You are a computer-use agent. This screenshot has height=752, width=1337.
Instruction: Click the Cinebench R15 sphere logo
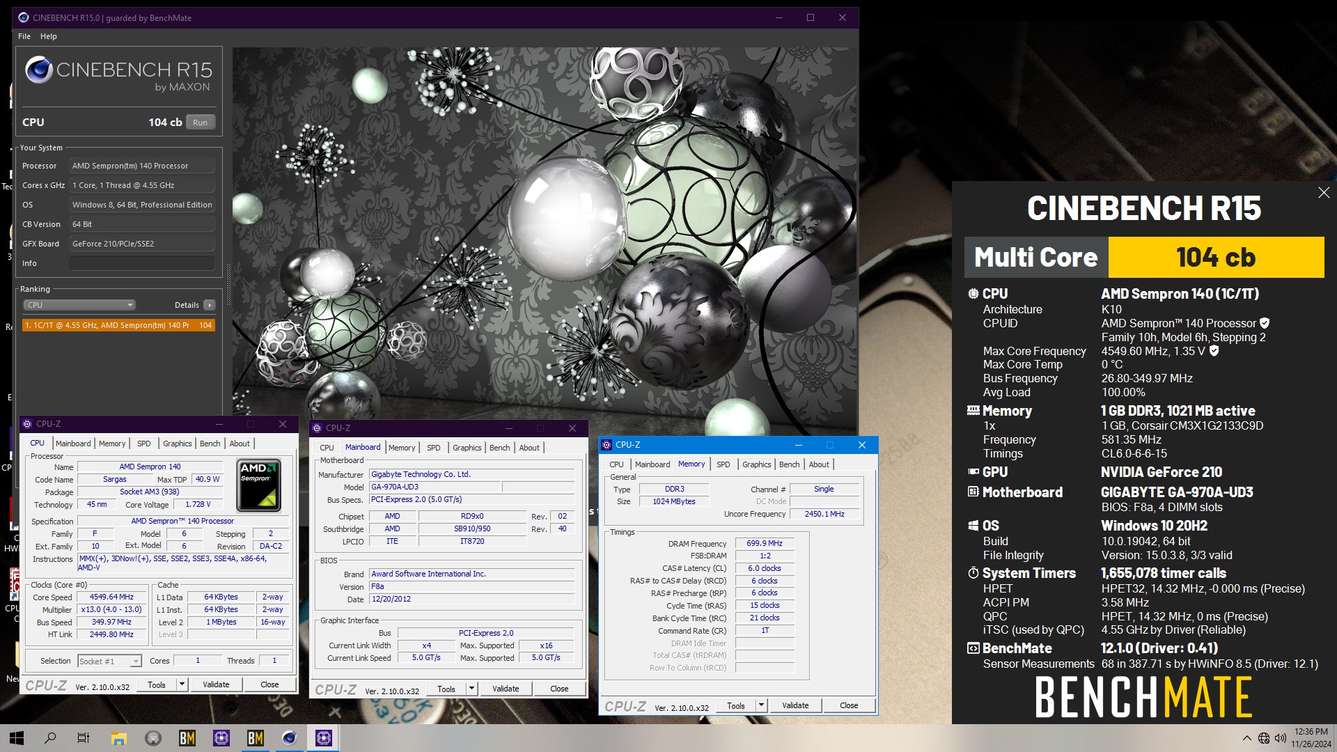(39, 70)
